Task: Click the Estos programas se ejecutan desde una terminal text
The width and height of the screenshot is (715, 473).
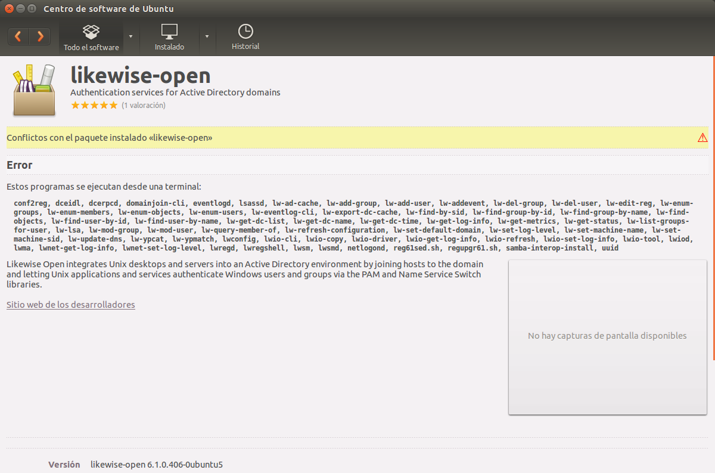Action: tap(104, 187)
